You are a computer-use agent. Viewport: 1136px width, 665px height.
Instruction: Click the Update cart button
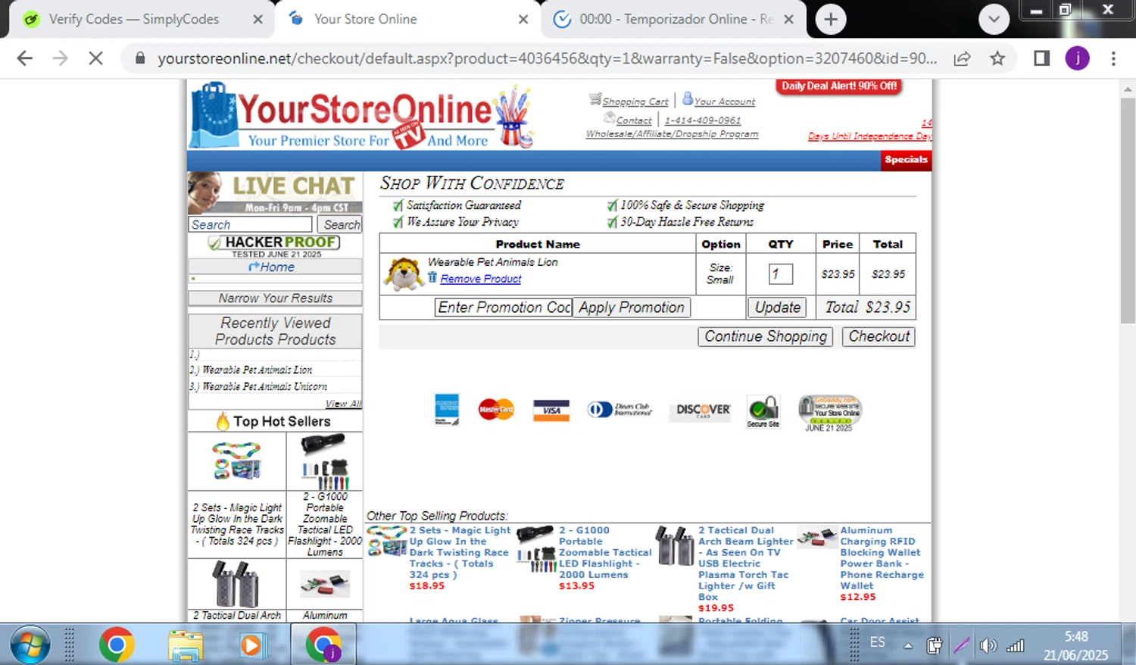point(777,307)
